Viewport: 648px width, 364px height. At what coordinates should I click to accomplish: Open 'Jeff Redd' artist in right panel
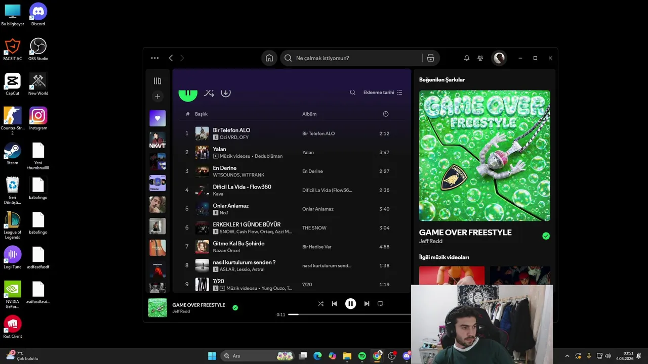coord(431,241)
